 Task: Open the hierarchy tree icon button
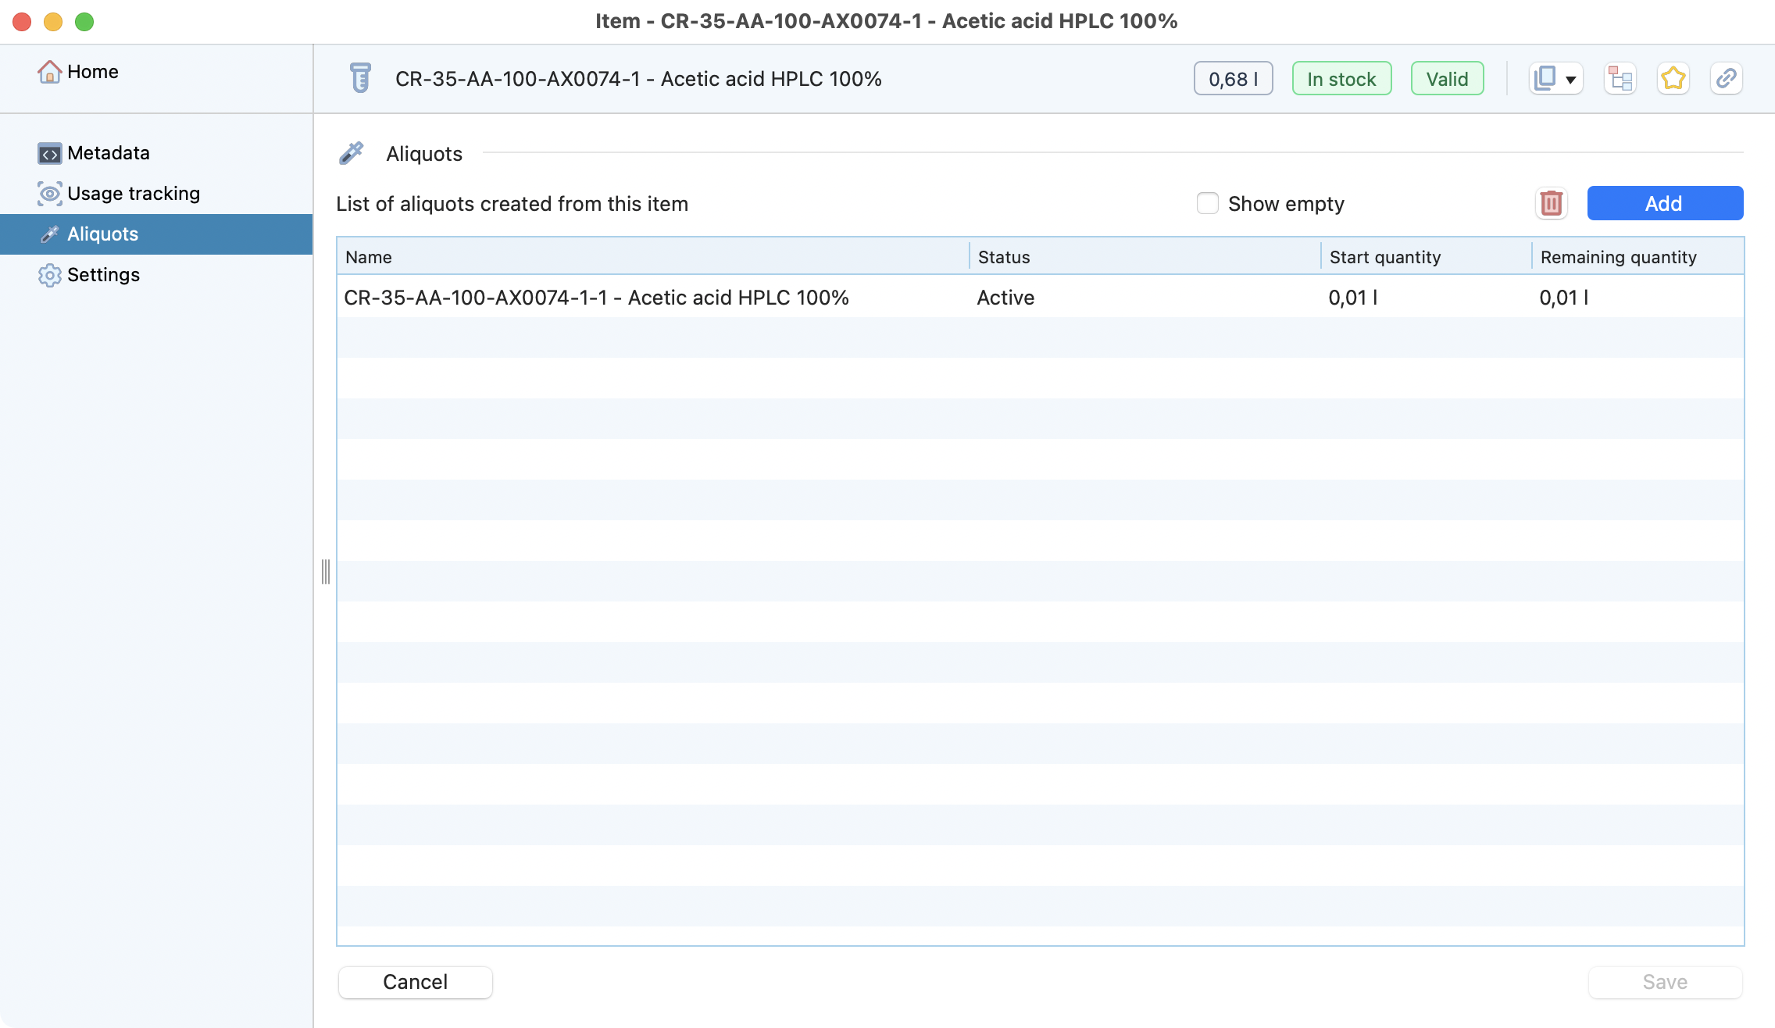pyautogui.click(x=1620, y=79)
